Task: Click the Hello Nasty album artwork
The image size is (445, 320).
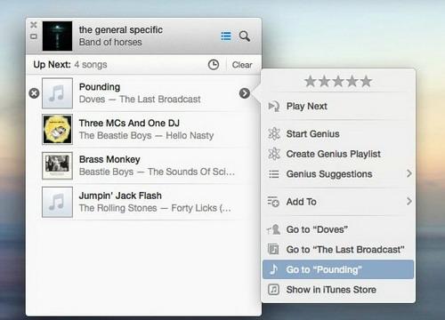Action: [x=57, y=129]
